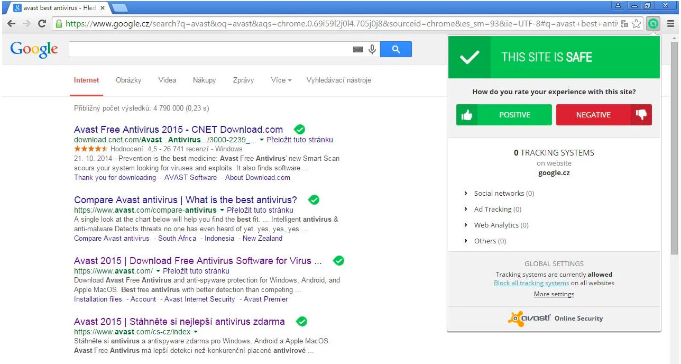Viewport: 681px width, 364px height.
Task: Switch to the Obrázky tab
Action: tap(128, 80)
